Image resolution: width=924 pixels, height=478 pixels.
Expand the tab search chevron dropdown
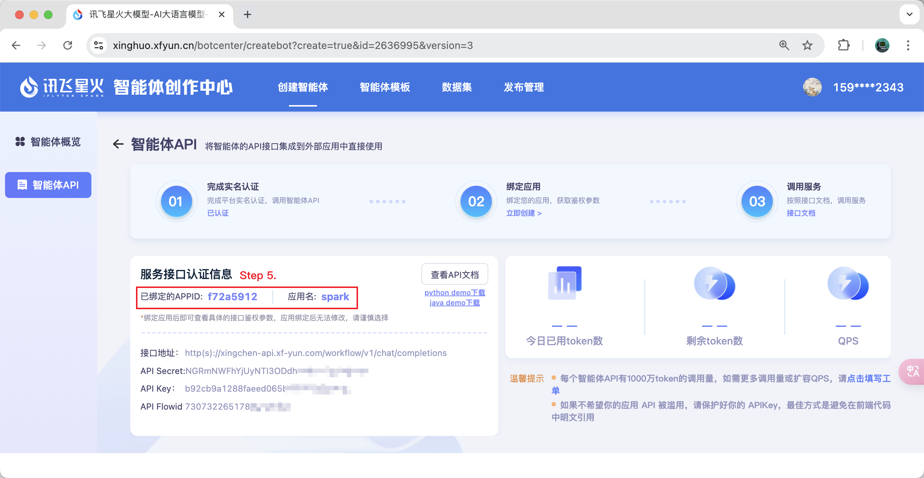tap(909, 14)
